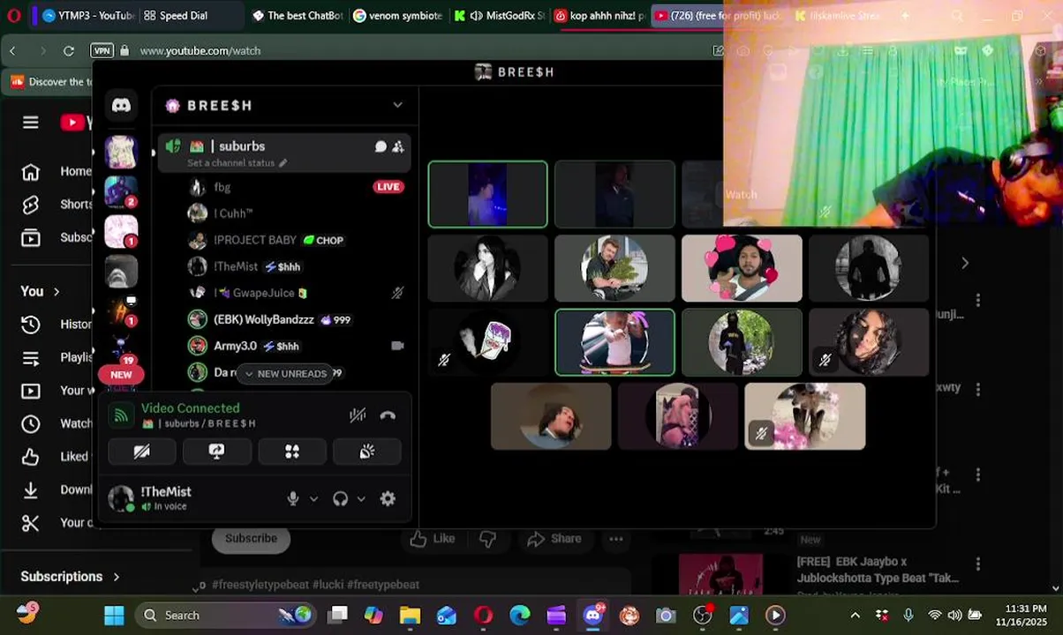Deafen headphones in Discord user panel
1063x635 pixels.
(340, 498)
